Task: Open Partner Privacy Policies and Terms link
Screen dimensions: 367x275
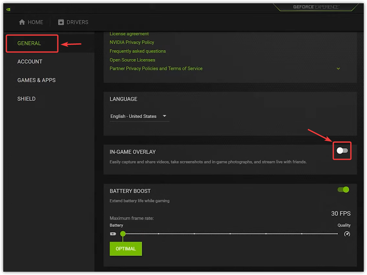Action: click(x=156, y=69)
